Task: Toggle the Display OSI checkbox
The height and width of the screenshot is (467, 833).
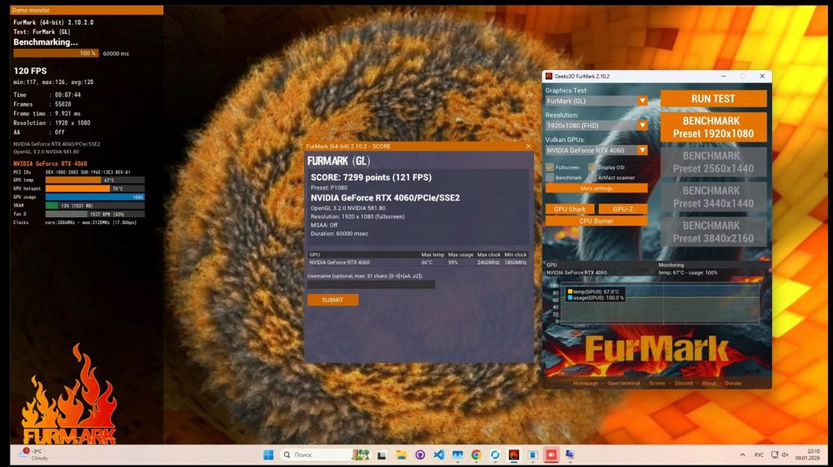Action: [591, 167]
